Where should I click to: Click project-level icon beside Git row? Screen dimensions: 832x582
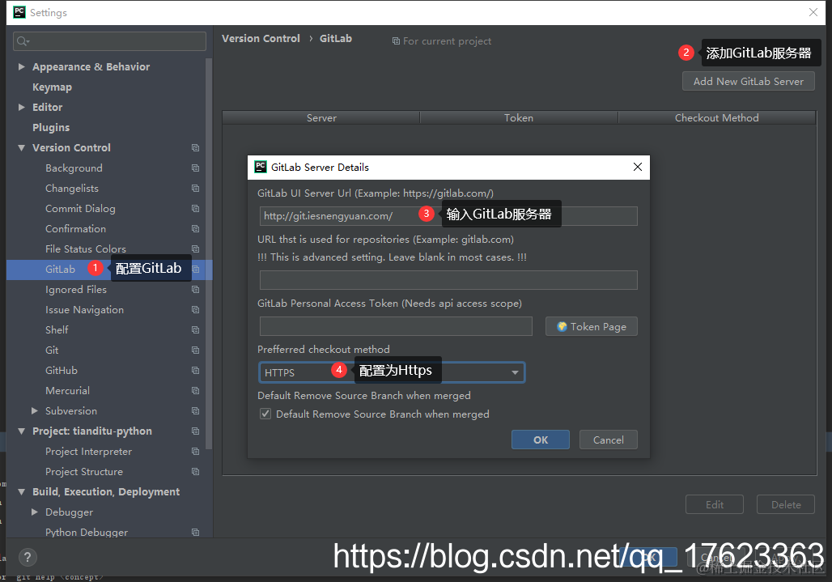pos(195,350)
